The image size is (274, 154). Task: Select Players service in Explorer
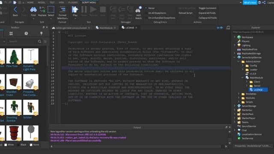click(245, 41)
